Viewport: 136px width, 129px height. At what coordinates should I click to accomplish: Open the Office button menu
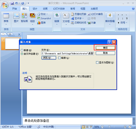pyautogui.click(x=5, y=5)
